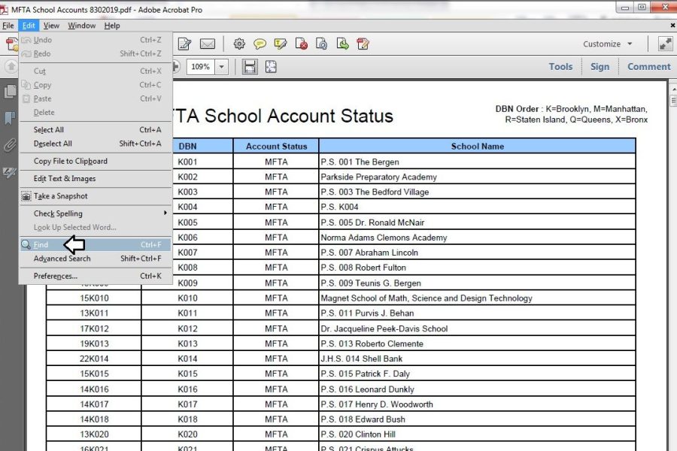Choose Deselect All menu entry
Screen dimensions: 677x451
tap(96, 144)
